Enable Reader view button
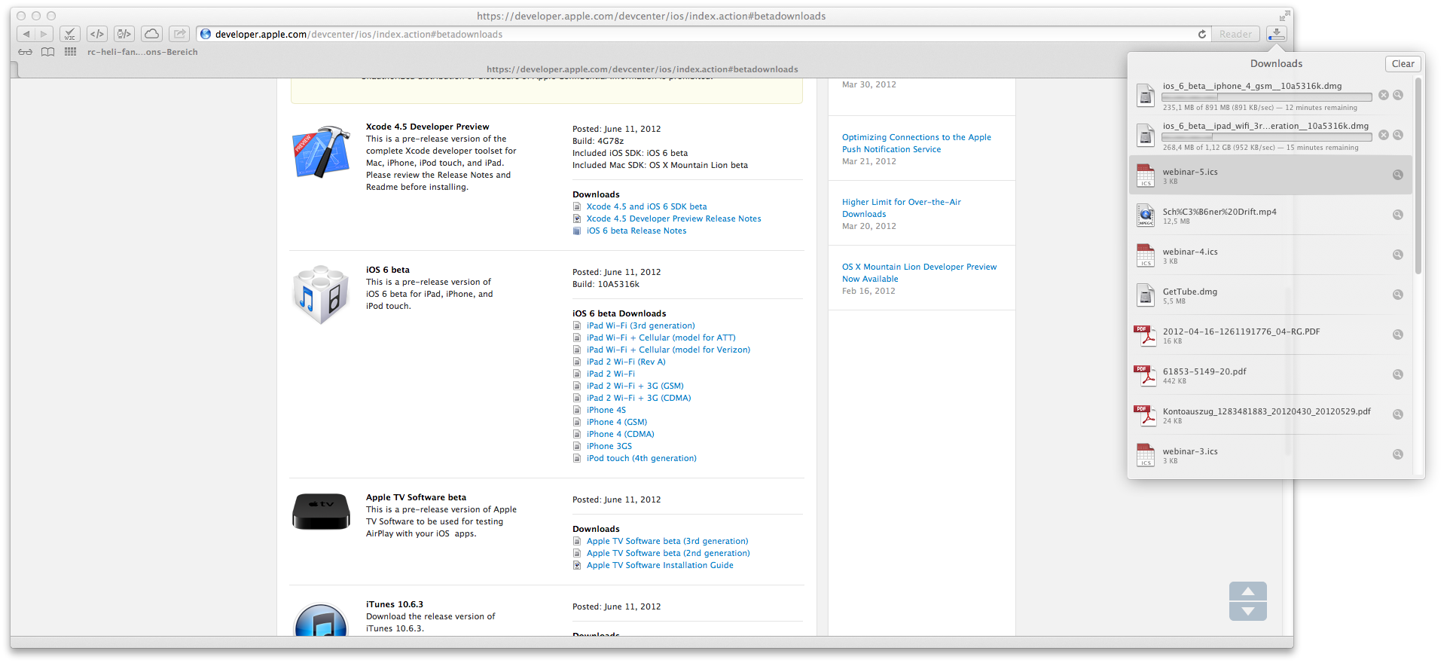 click(x=1235, y=34)
